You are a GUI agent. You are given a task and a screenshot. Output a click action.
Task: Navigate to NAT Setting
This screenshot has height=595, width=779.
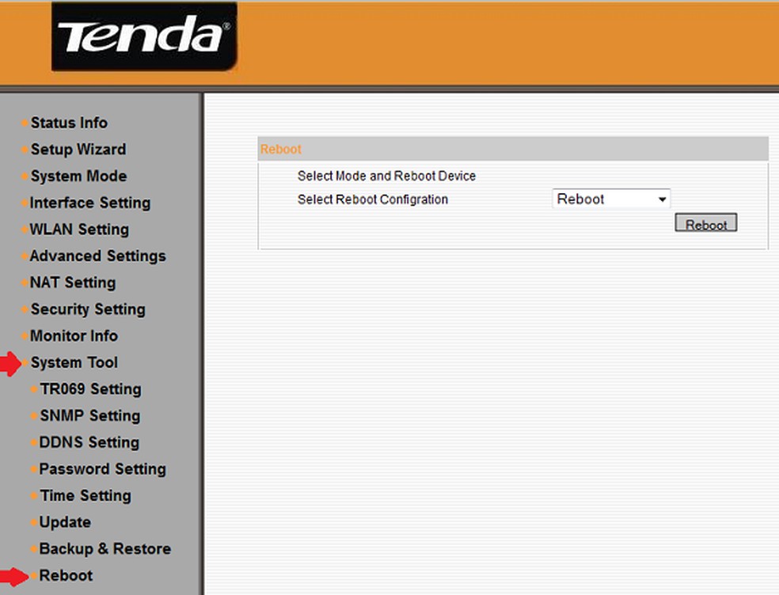[73, 282]
